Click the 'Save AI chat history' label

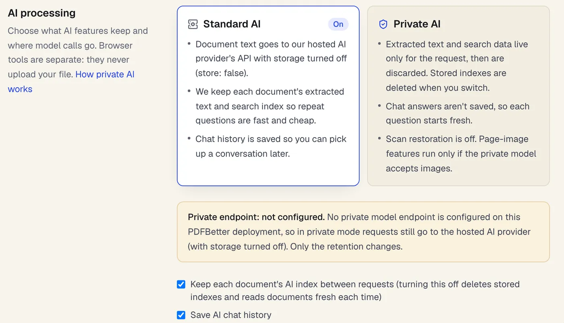pos(231,315)
